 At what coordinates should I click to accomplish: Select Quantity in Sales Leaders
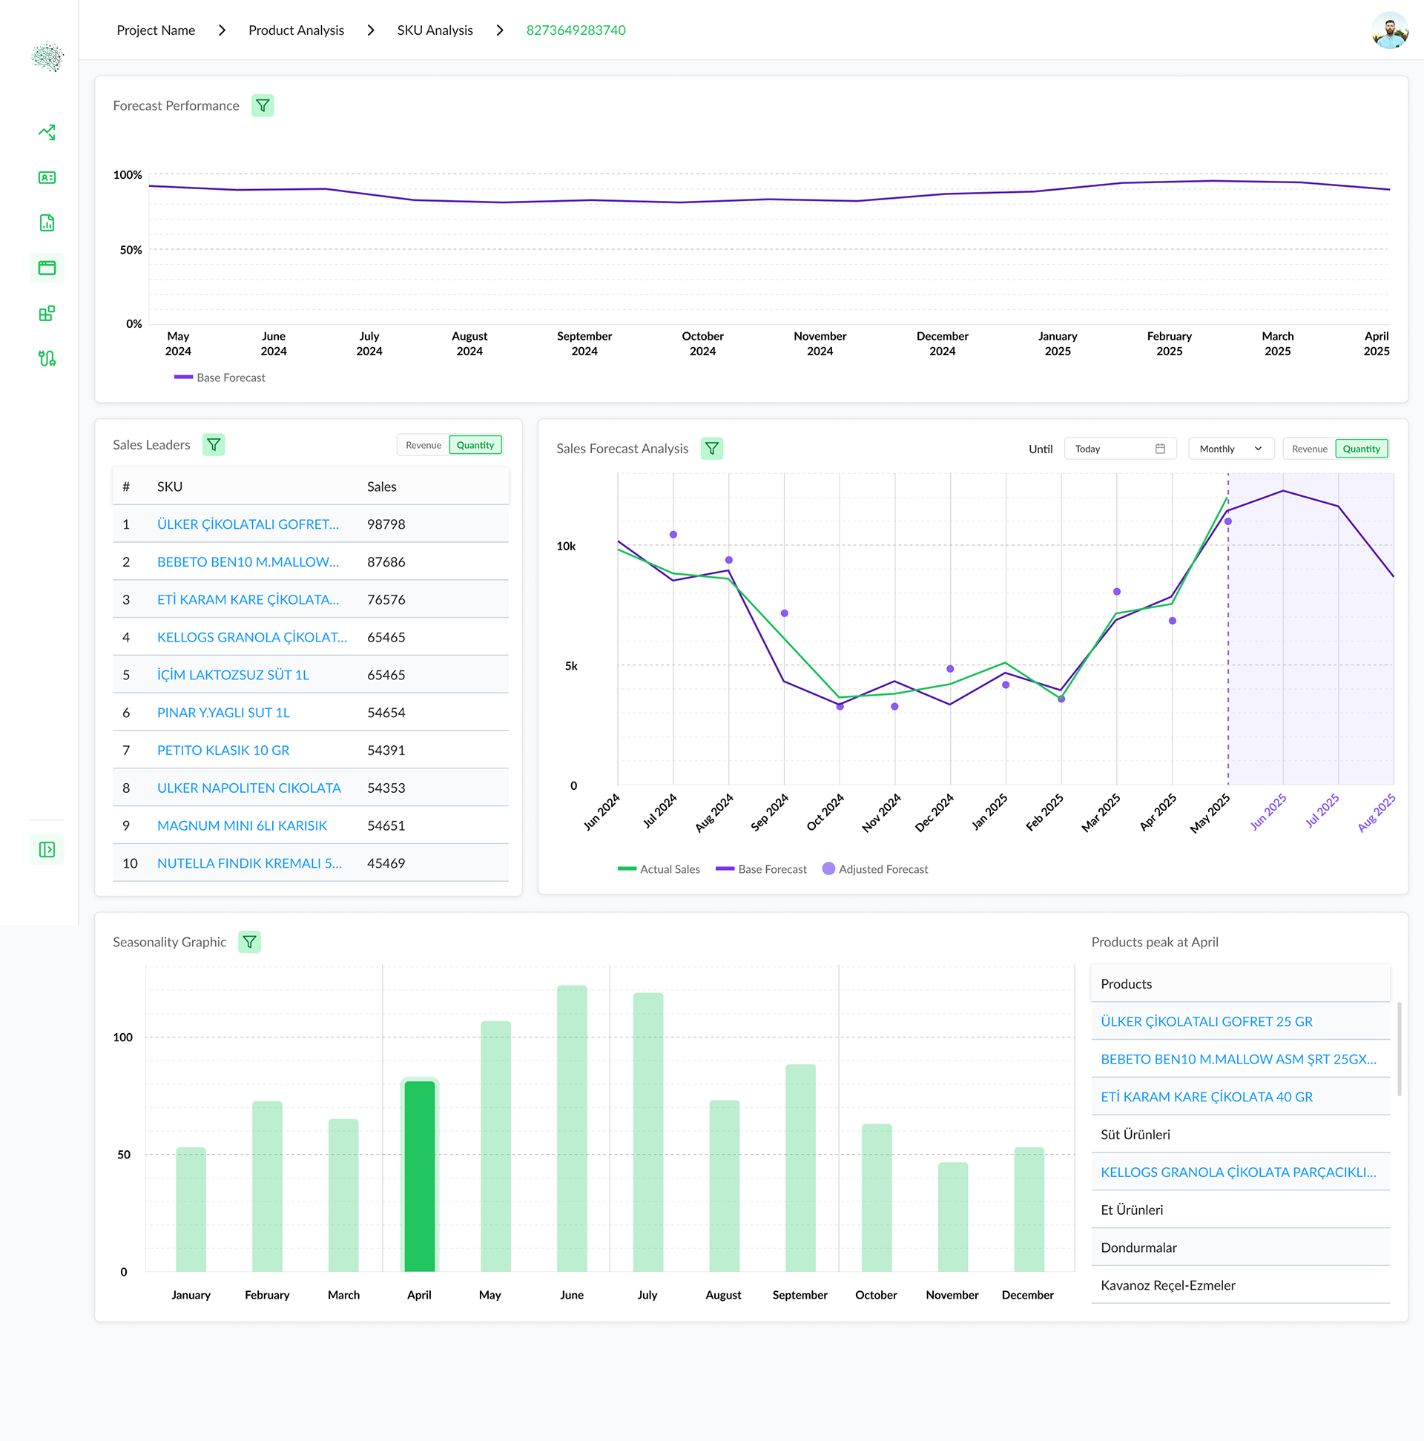[475, 445]
